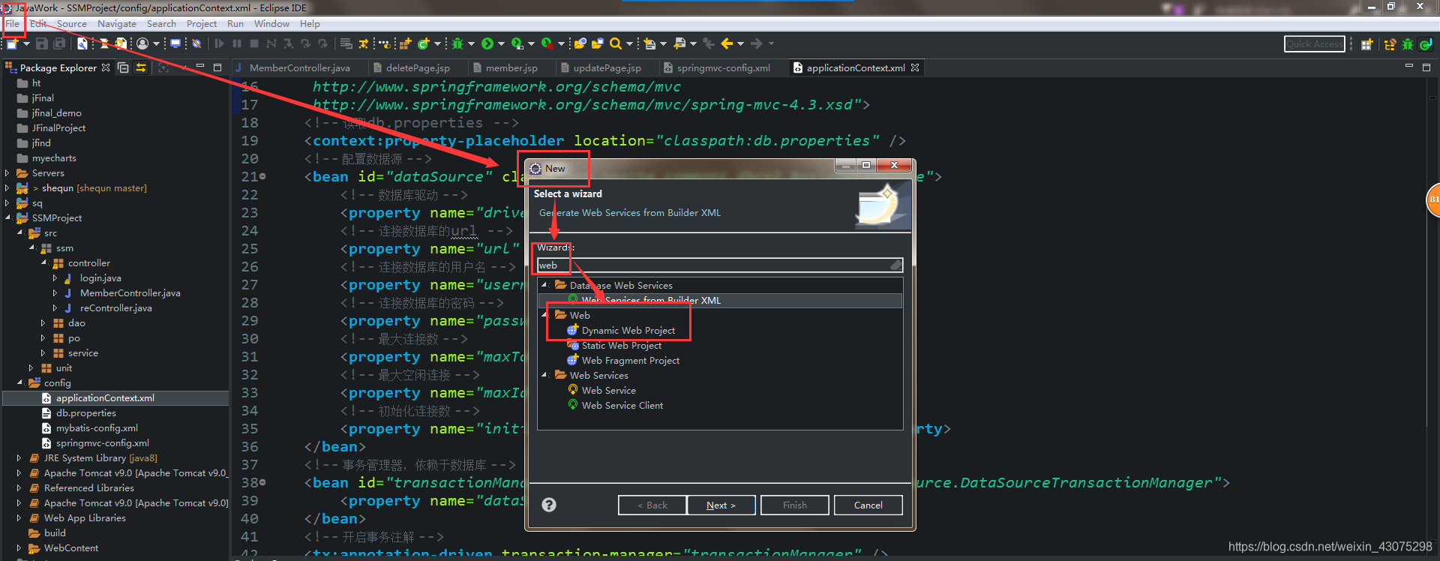The width and height of the screenshot is (1440, 561).
Task: Click the Resume toolbar icon
Action: pos(219,43)
